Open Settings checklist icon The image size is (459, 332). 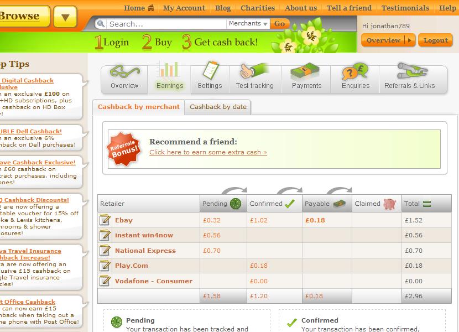pyautogui.click(x=210, y=72)
